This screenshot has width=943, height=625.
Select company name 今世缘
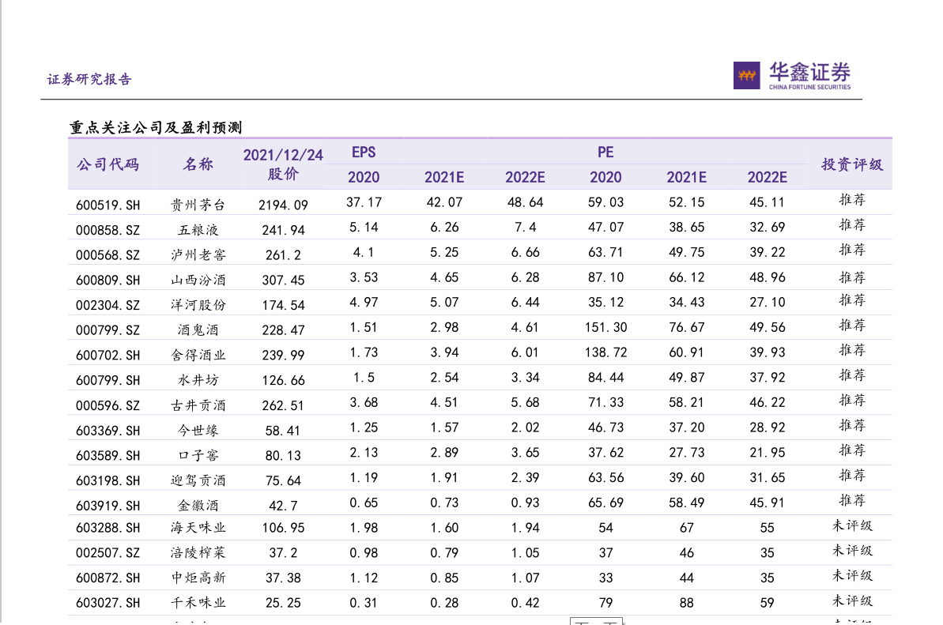[x=198, y=431]
